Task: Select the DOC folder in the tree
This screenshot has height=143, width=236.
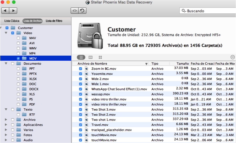Action: pos(33,84)
